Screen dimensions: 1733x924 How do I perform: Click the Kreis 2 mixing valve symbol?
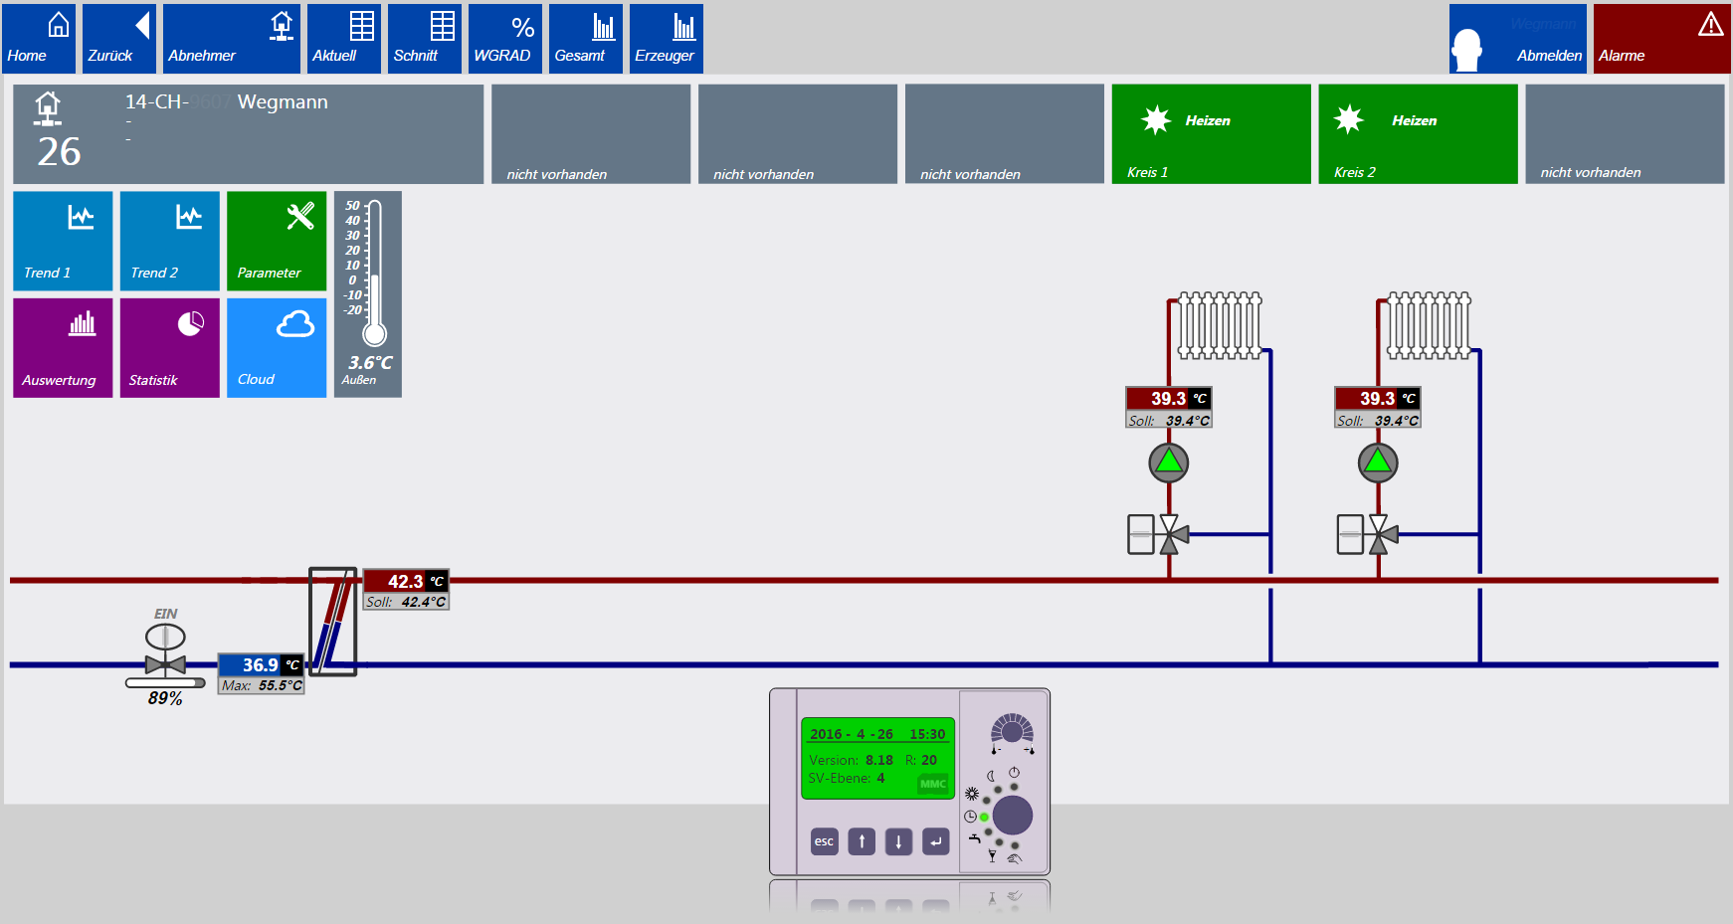coord(1377,534)
